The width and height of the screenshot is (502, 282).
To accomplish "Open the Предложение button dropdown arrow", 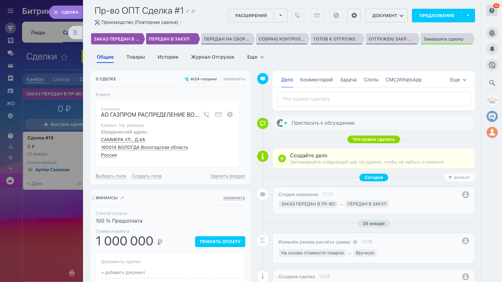I will coord(468,15).
